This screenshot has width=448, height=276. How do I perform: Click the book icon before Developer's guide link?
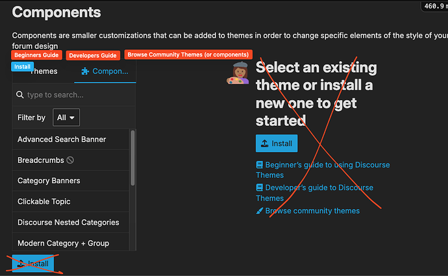coord(260,188)
